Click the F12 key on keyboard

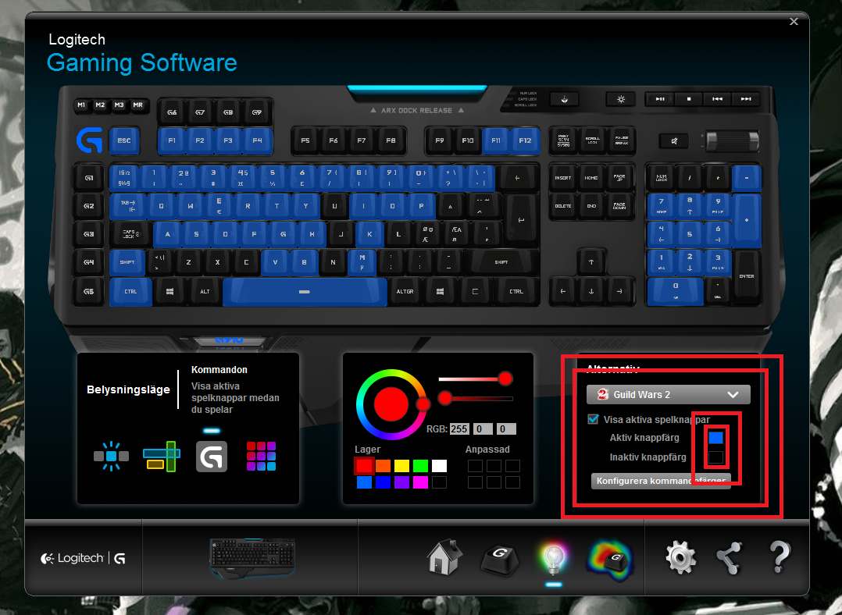tap(525, 140)
